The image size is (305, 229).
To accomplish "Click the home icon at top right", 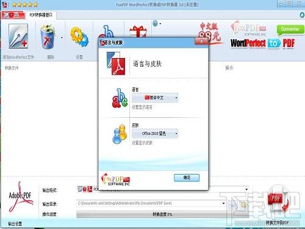I will [303, 15].
